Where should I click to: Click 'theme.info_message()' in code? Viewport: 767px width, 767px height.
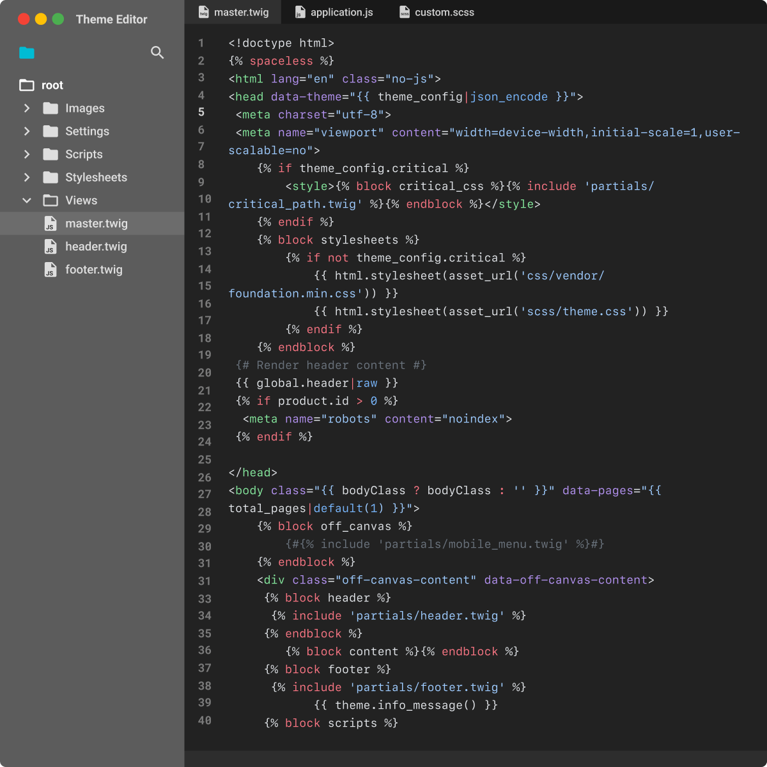click(406, 705)
